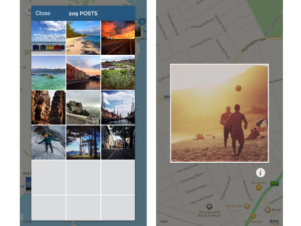Open the harbor with sailboats photo

tap(118, 107)
